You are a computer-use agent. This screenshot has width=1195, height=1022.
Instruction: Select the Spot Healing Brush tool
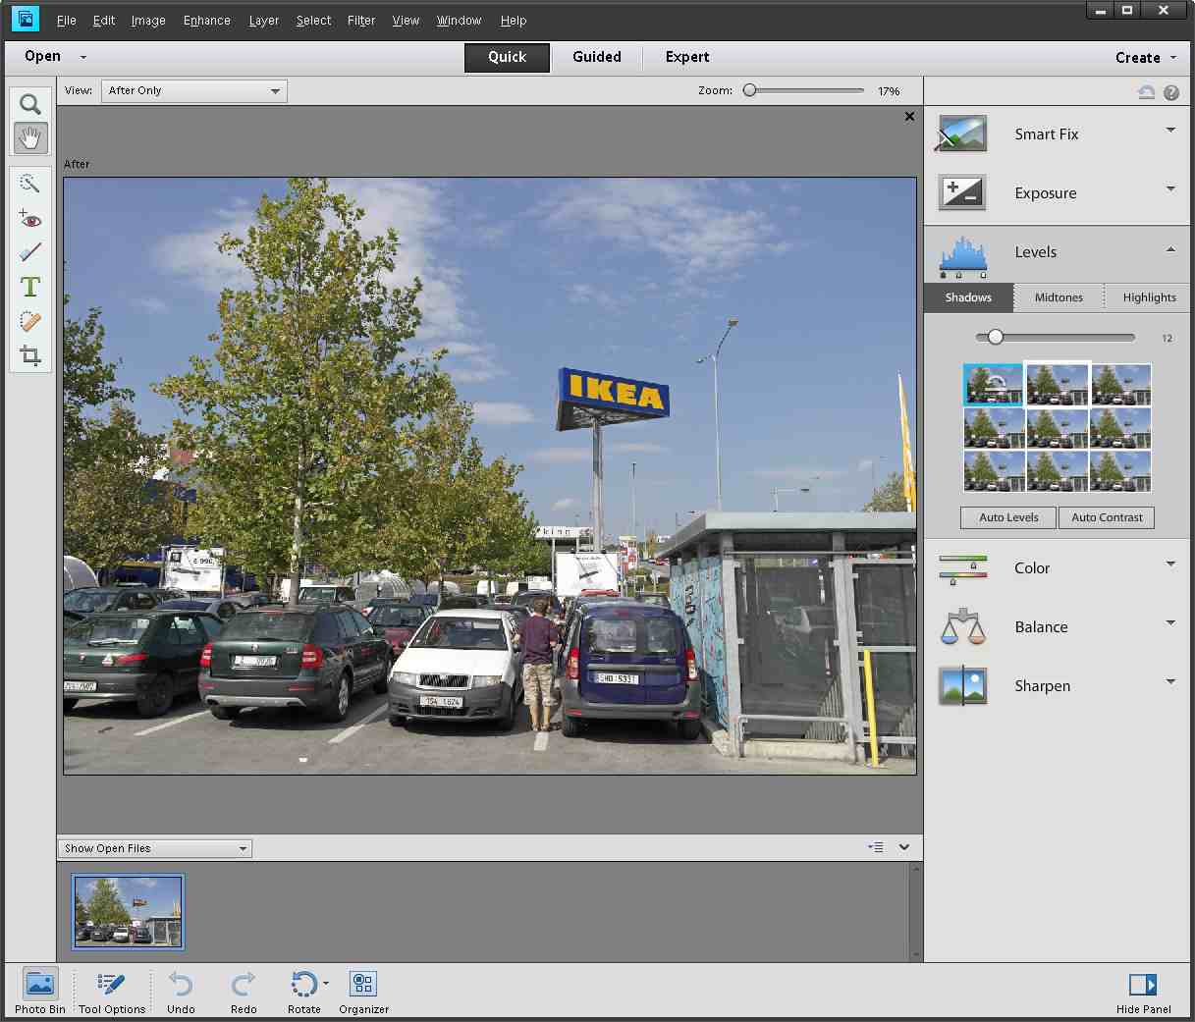coord(30,321)
